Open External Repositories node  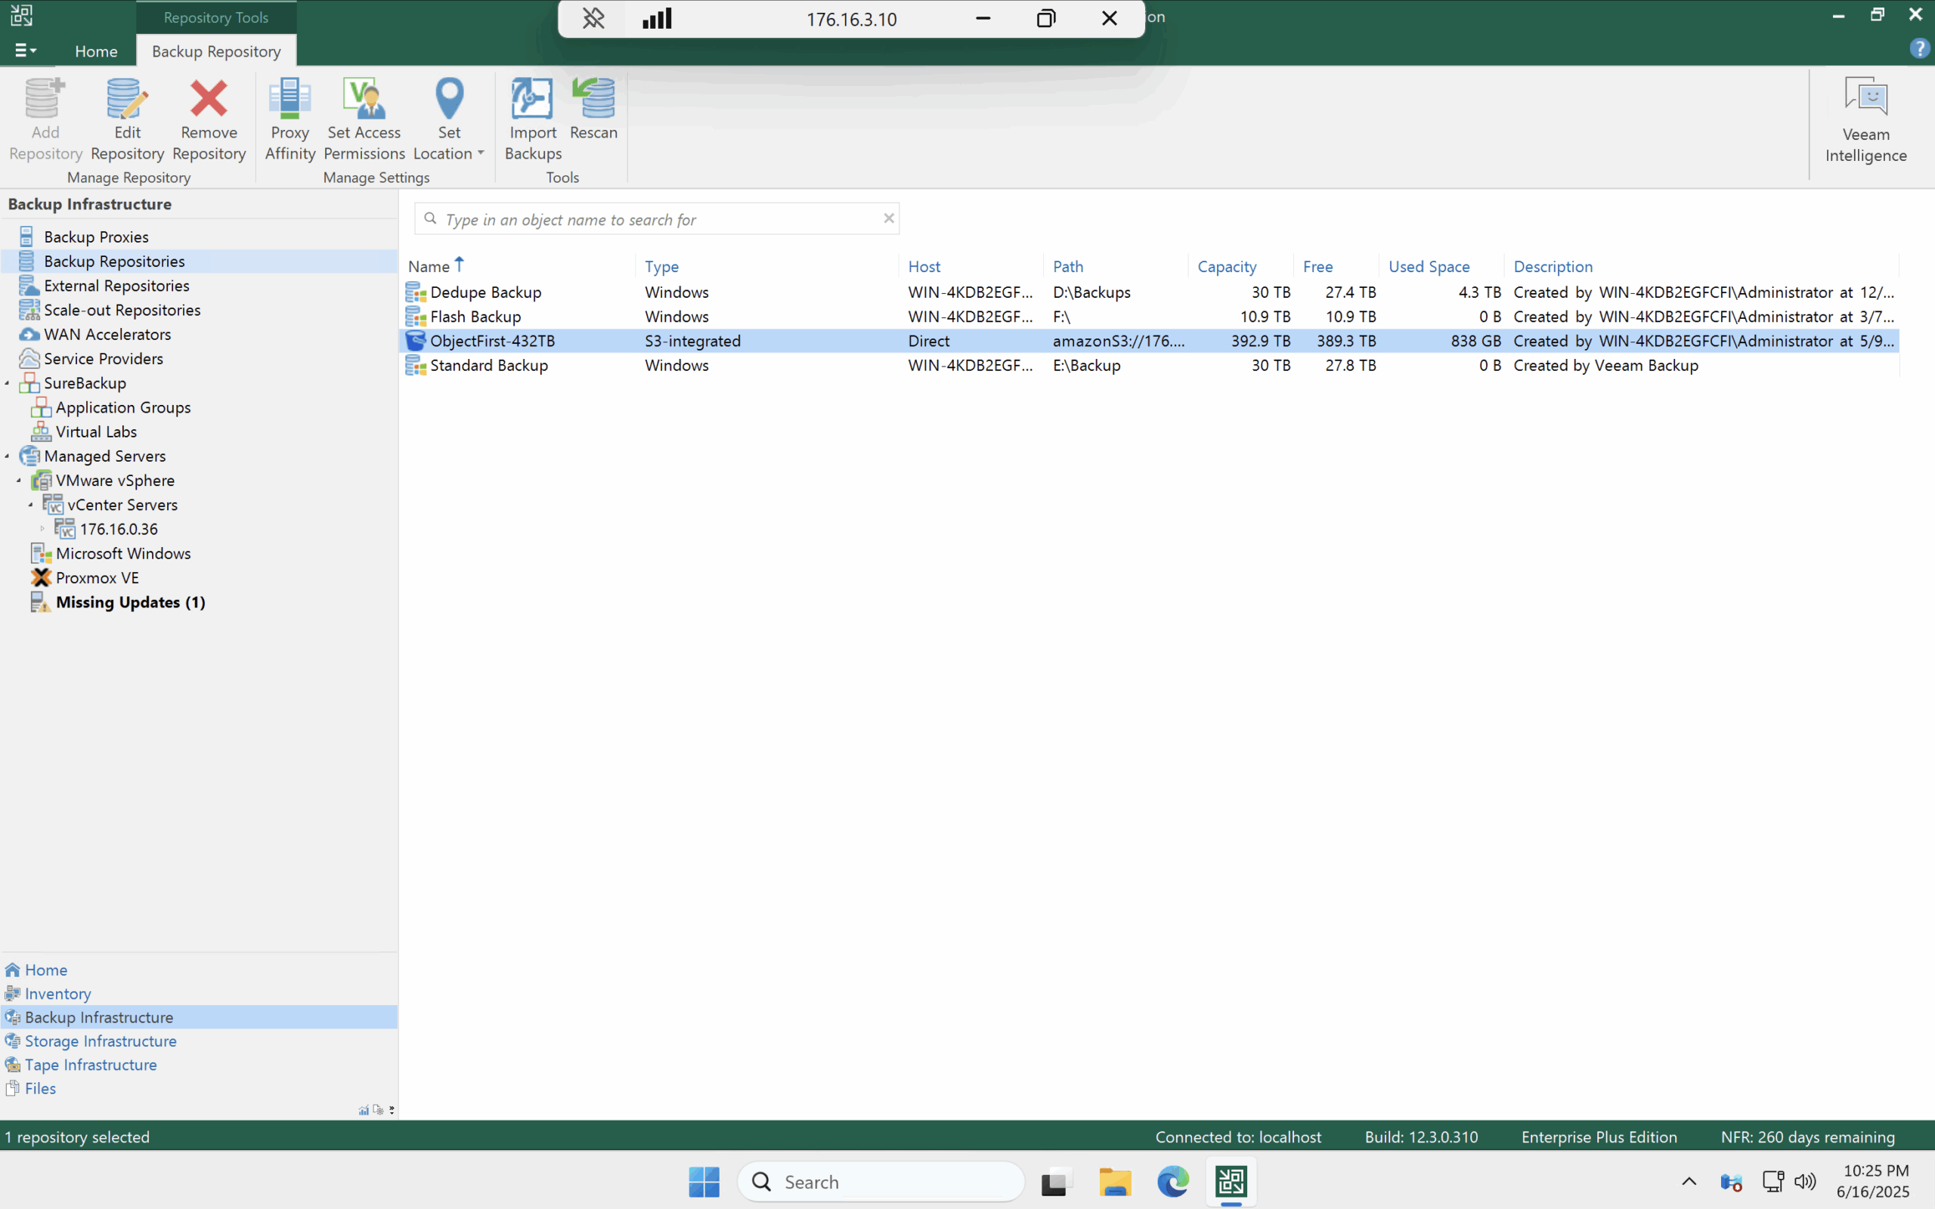tap(116, 286)
